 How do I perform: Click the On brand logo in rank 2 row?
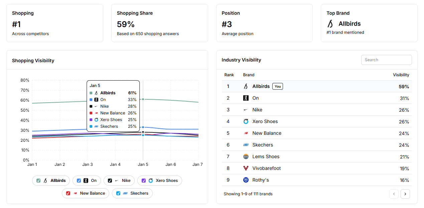246,98
